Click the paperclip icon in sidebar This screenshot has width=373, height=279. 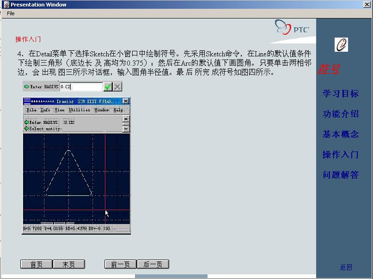coord(341,45)
